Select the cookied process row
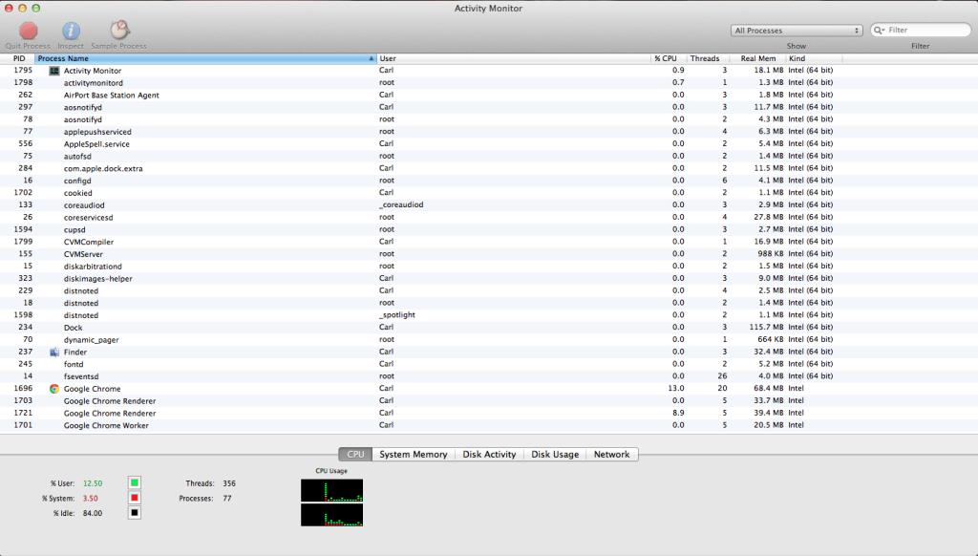This screenshot has width=978, height=556. click(489, 193)
